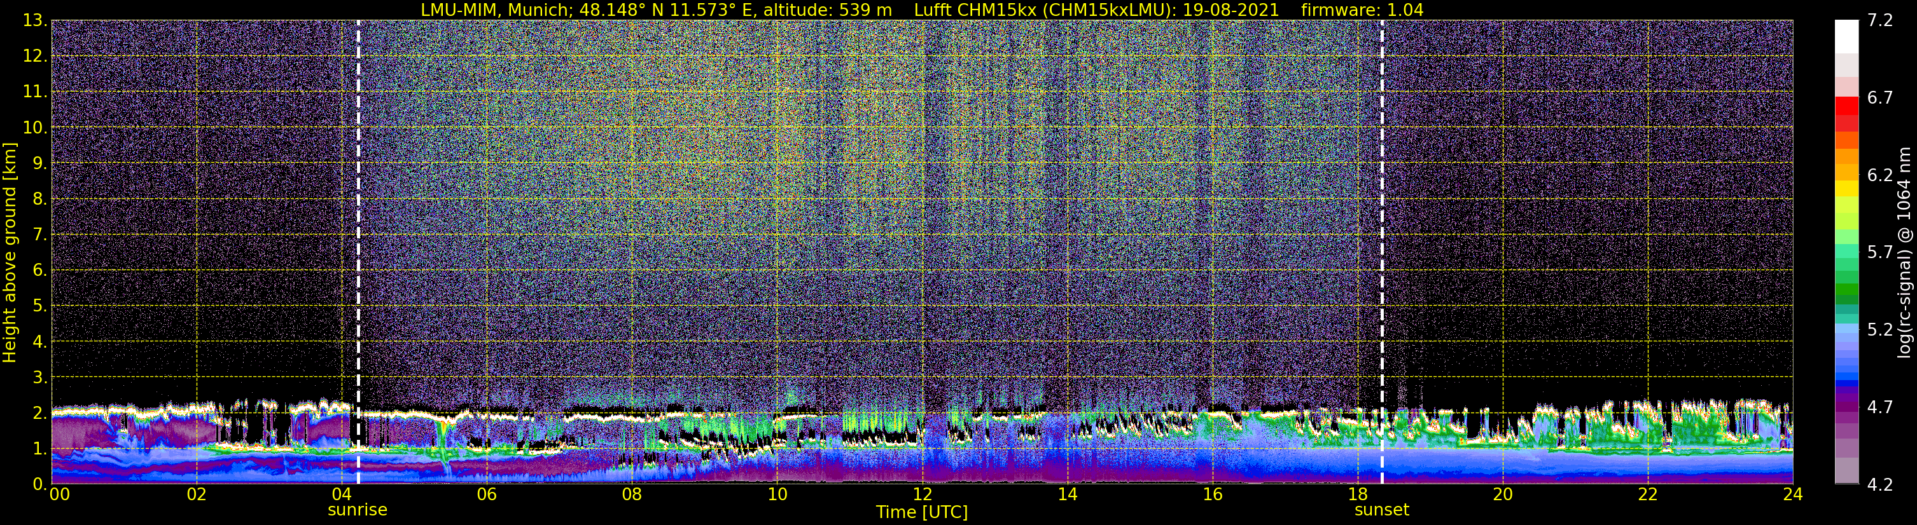Click the height axis tick label "1."

(x=39, y=448)
